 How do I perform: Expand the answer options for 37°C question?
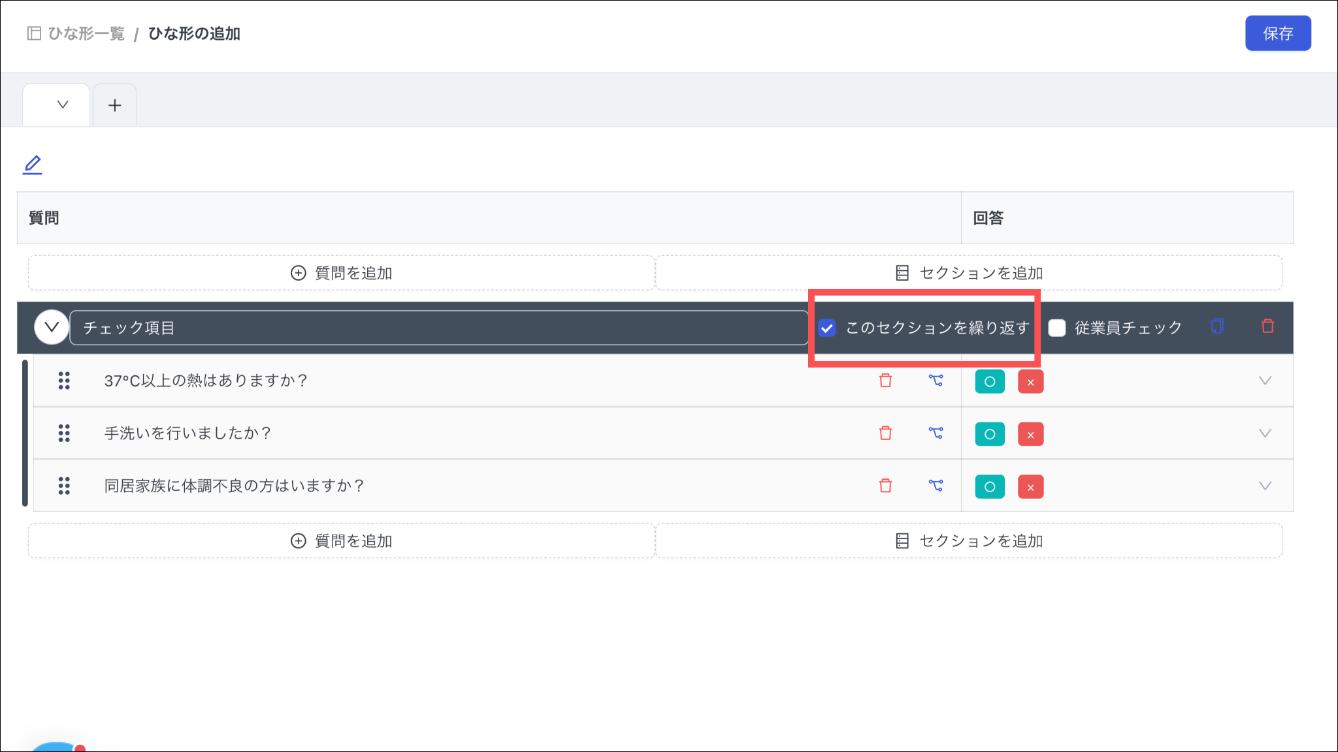(1265, 381)
